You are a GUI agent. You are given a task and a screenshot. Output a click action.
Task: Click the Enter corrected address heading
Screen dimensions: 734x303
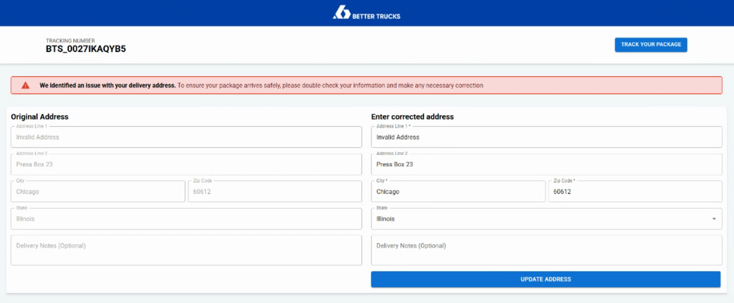tap(412, 117)
